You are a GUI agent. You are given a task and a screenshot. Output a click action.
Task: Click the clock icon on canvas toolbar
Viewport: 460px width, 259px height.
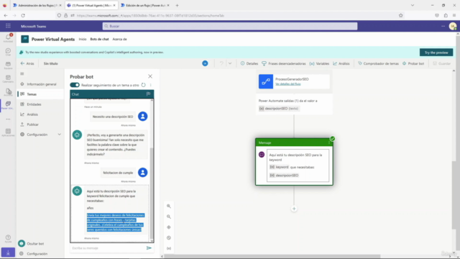tap(169, 238)
